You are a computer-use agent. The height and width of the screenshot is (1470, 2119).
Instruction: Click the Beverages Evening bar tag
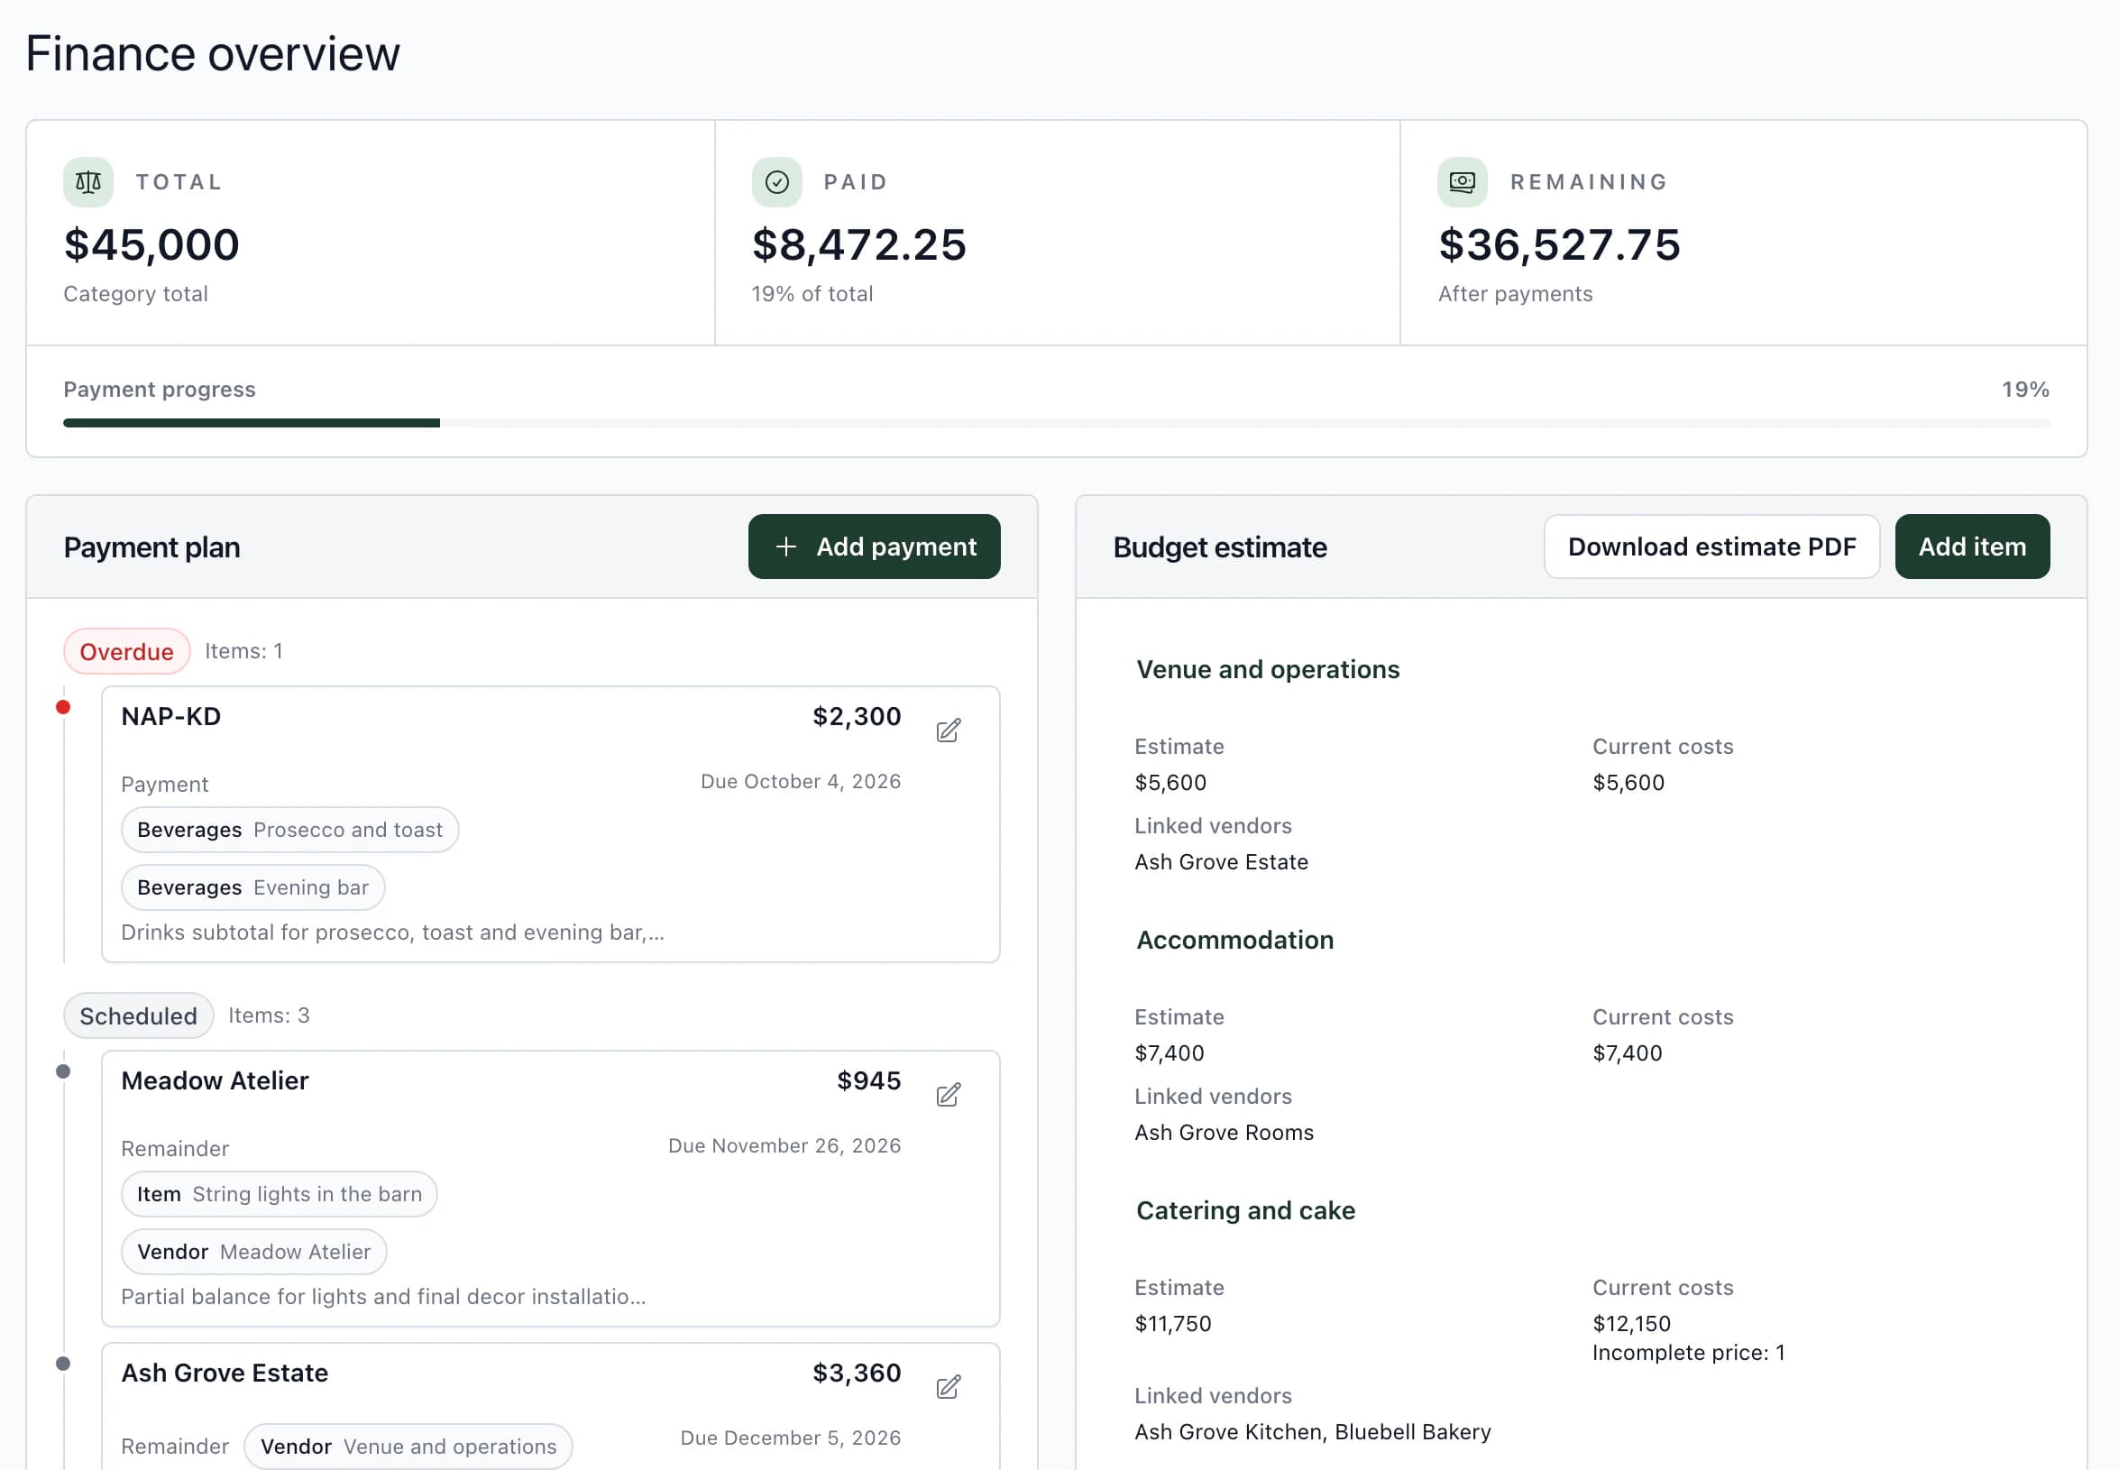pyautogui.click(x=253, y=887)
